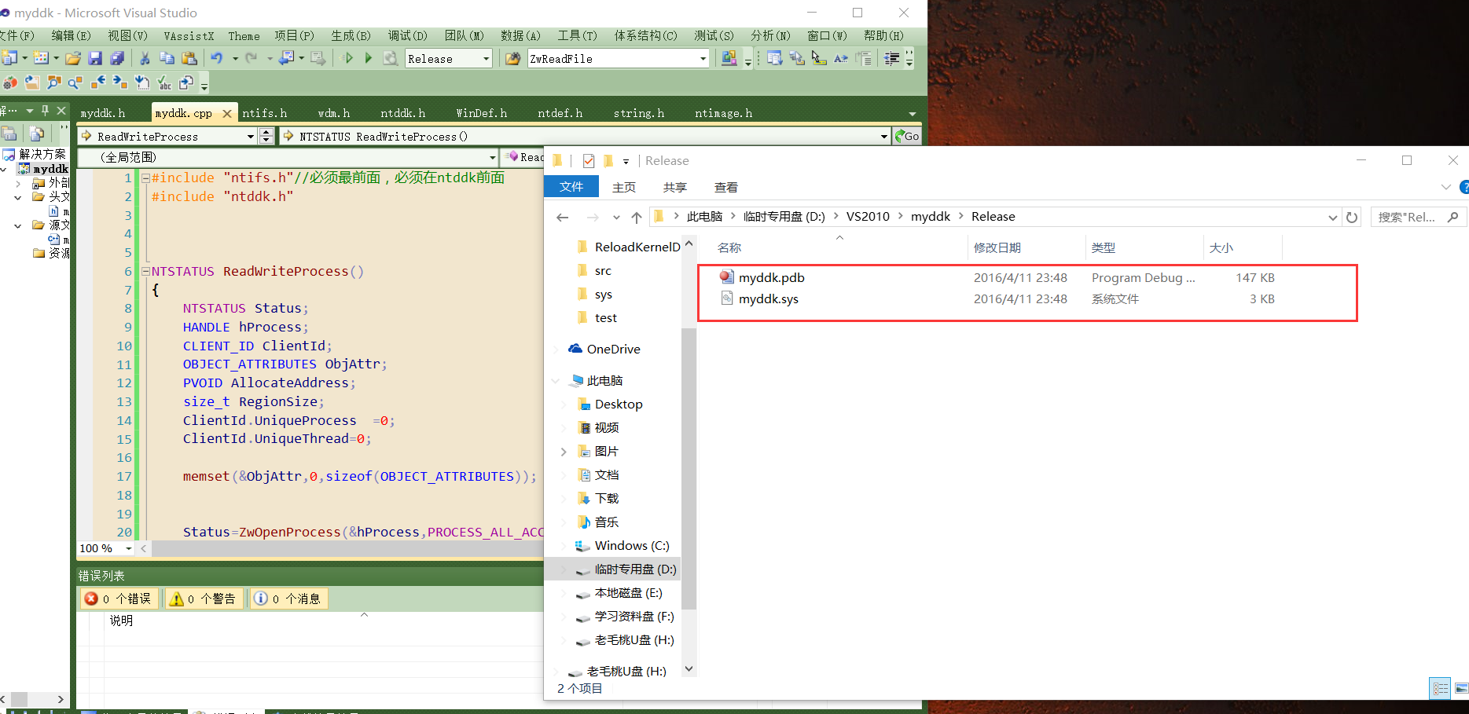The height and width of the screenshot is (714, 1469).
Task: Paste from clipboard in Visual Studio toolbar
Action: [x=189, y=58]
